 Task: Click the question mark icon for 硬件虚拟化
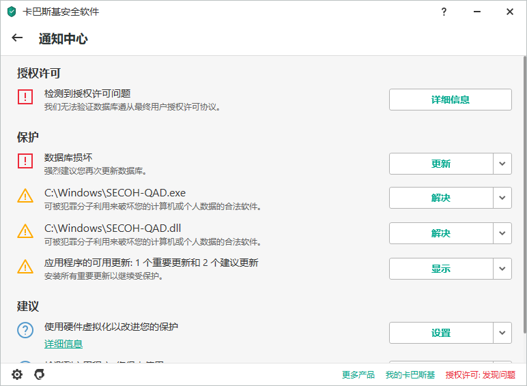[25, 331]
